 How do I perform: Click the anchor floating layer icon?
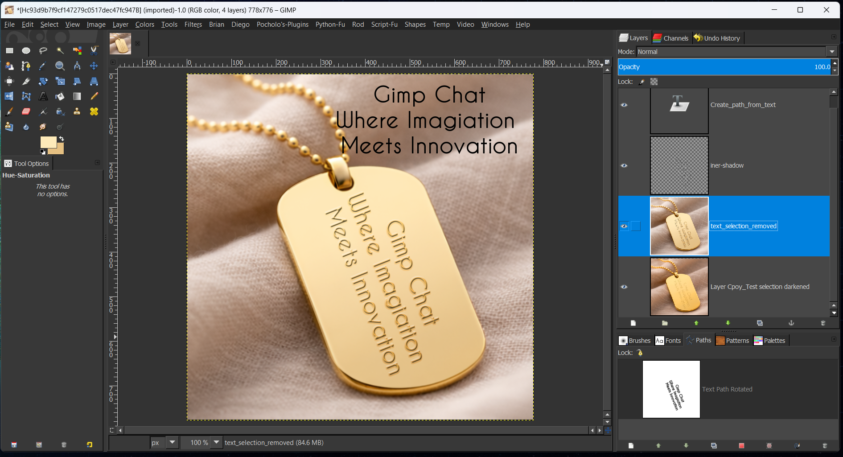pos(791,323)
